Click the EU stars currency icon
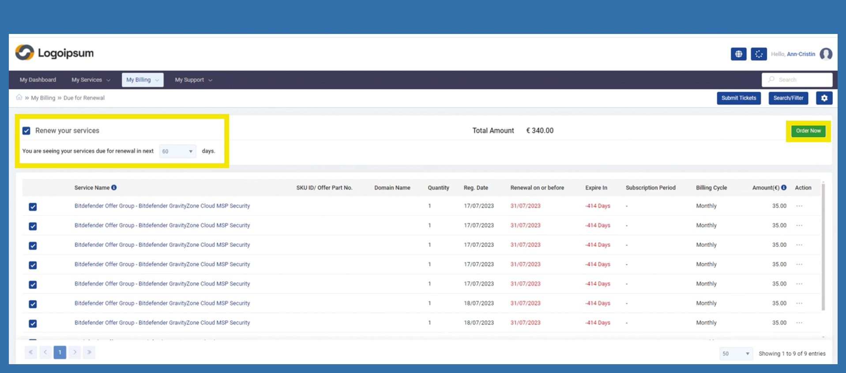The width and height of the screenshot is (846, 373). (x=759, y=54)
